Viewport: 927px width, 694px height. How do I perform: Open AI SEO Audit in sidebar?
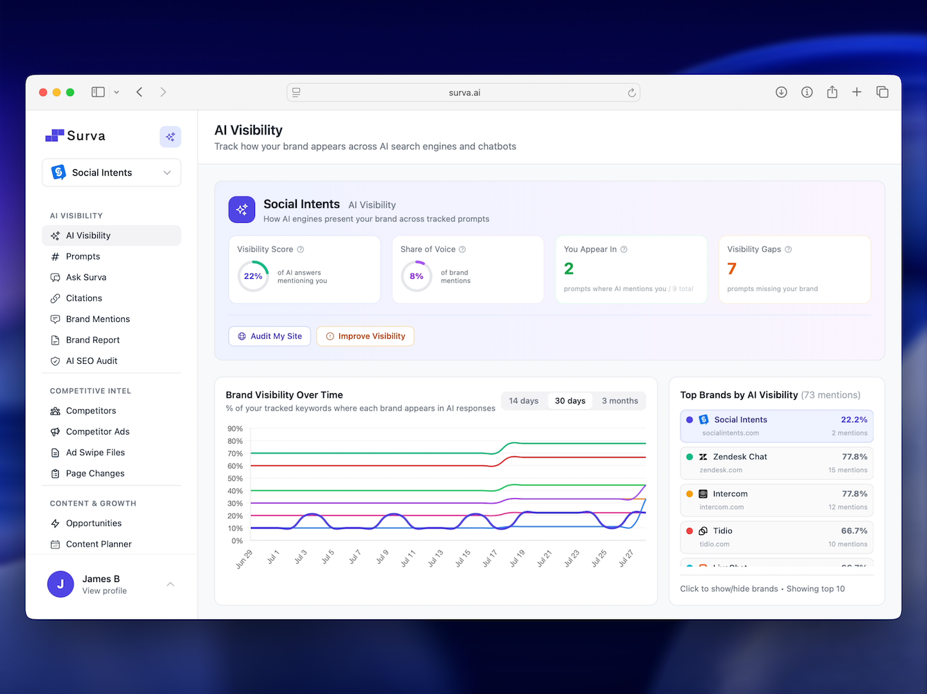click(x=111, y=361)
